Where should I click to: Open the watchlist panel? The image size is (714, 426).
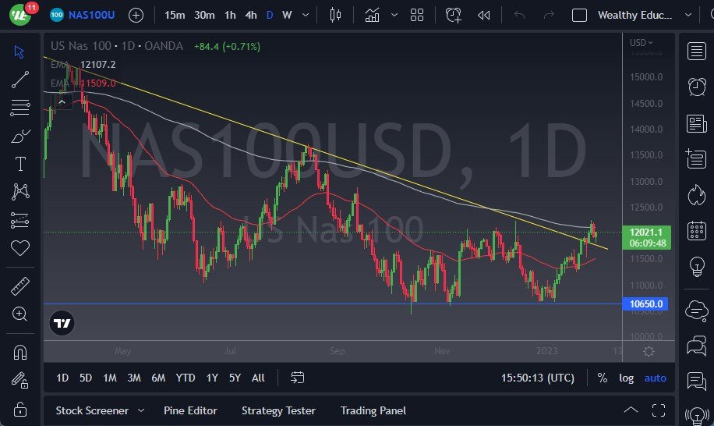coord(697,51)
